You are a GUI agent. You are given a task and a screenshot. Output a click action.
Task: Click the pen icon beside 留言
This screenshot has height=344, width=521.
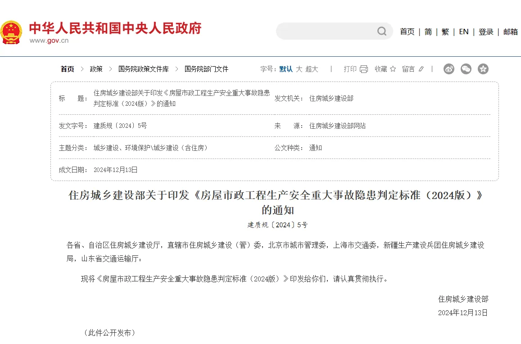tap(421, 69)
